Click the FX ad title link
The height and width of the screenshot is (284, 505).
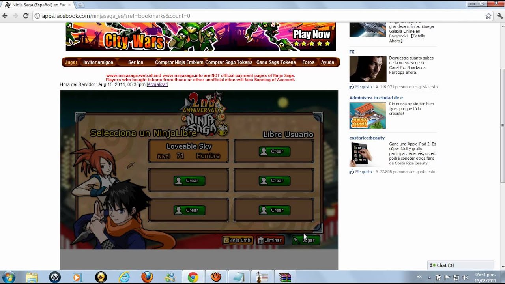[x=352, y=52]
